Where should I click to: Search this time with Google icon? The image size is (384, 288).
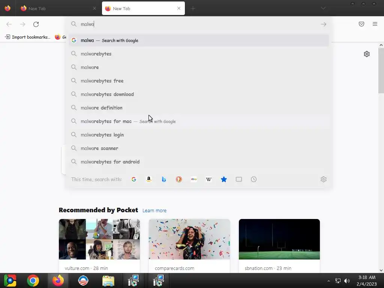pyautogui.click(x=134, y=179)
